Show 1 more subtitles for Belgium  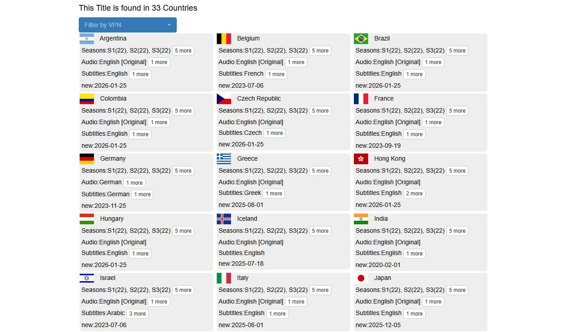point(276,74)
